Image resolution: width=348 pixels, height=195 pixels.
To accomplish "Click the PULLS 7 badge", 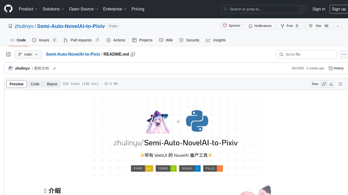I will coord(213,168).
